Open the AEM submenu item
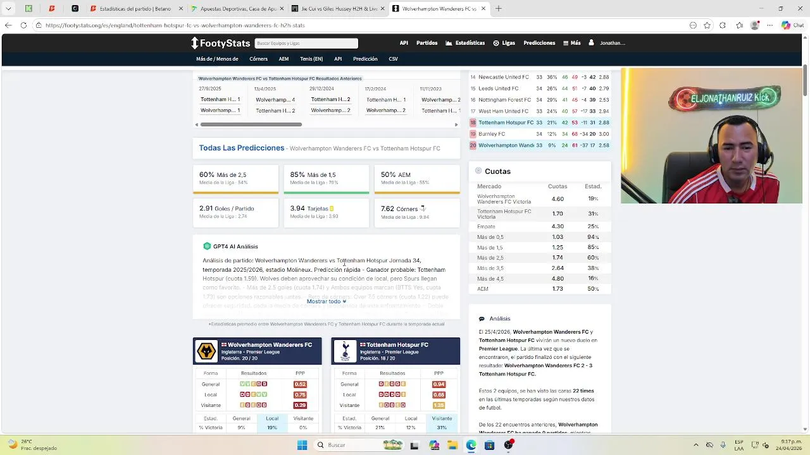The width and height of the screenshot is (810, 455). [283, 59]
